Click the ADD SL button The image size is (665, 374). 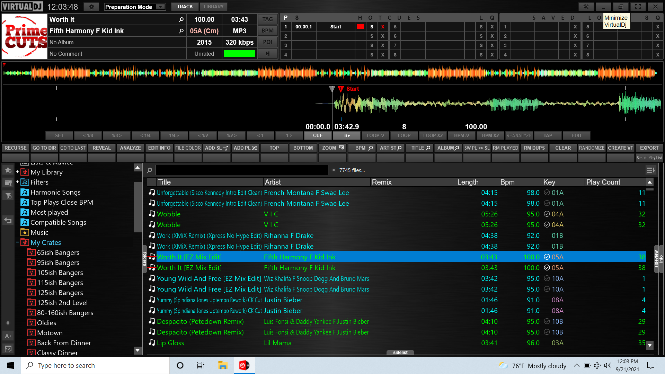[x=216, y=148]
